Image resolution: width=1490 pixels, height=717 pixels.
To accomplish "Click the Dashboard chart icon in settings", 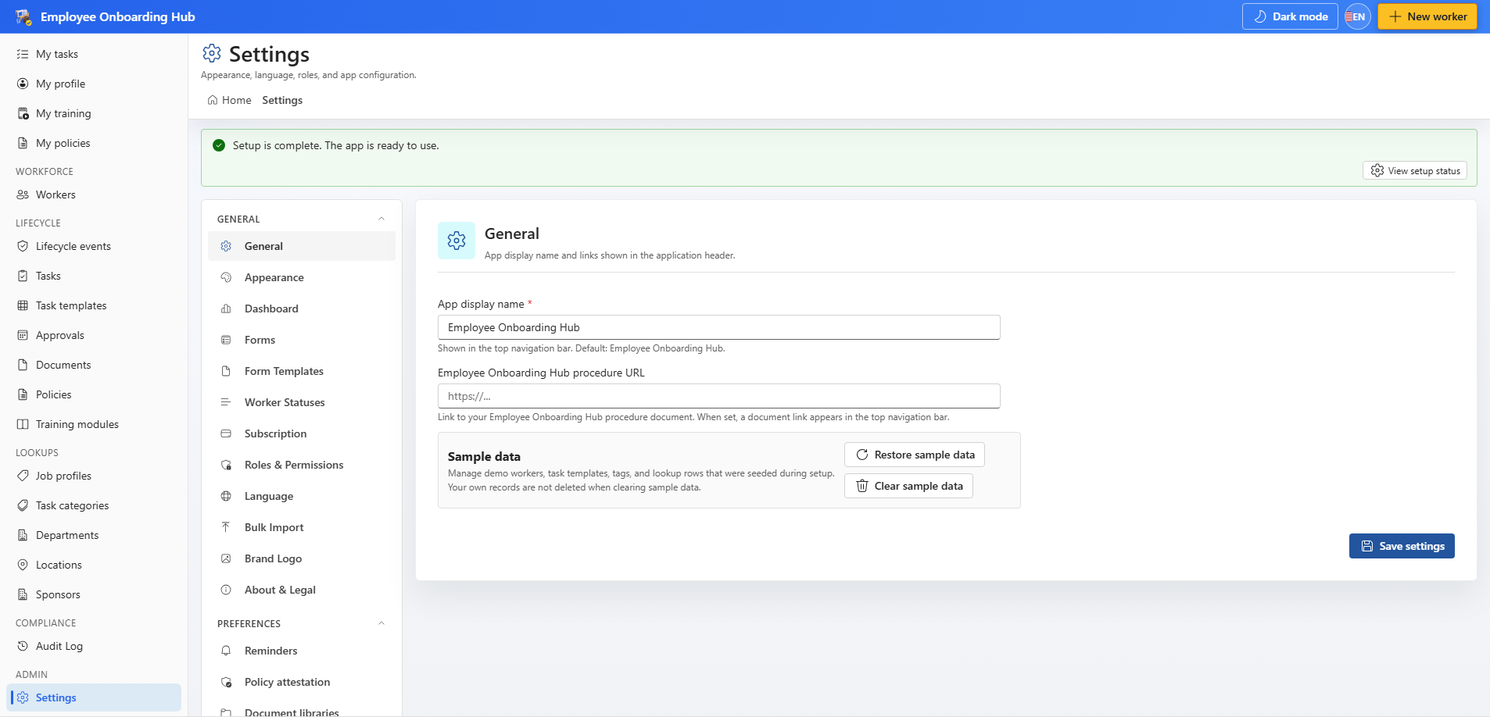I will pos(226,309).
